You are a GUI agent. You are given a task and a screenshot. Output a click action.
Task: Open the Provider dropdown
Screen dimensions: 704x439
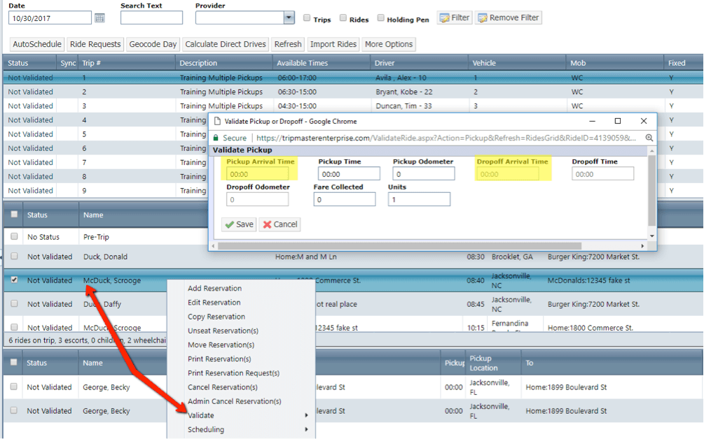coord(289,17)
